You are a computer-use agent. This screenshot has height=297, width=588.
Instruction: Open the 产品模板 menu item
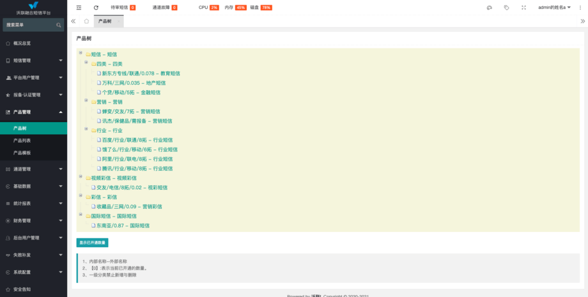[x=33, y=153]
